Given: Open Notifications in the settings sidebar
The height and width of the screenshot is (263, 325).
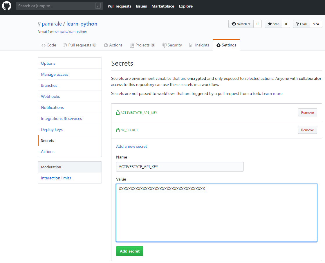Looking at the screenshot, I should [x=70, y=107].
